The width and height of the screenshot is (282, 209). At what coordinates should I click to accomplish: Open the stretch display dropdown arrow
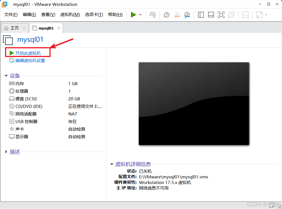click(266, 15)
